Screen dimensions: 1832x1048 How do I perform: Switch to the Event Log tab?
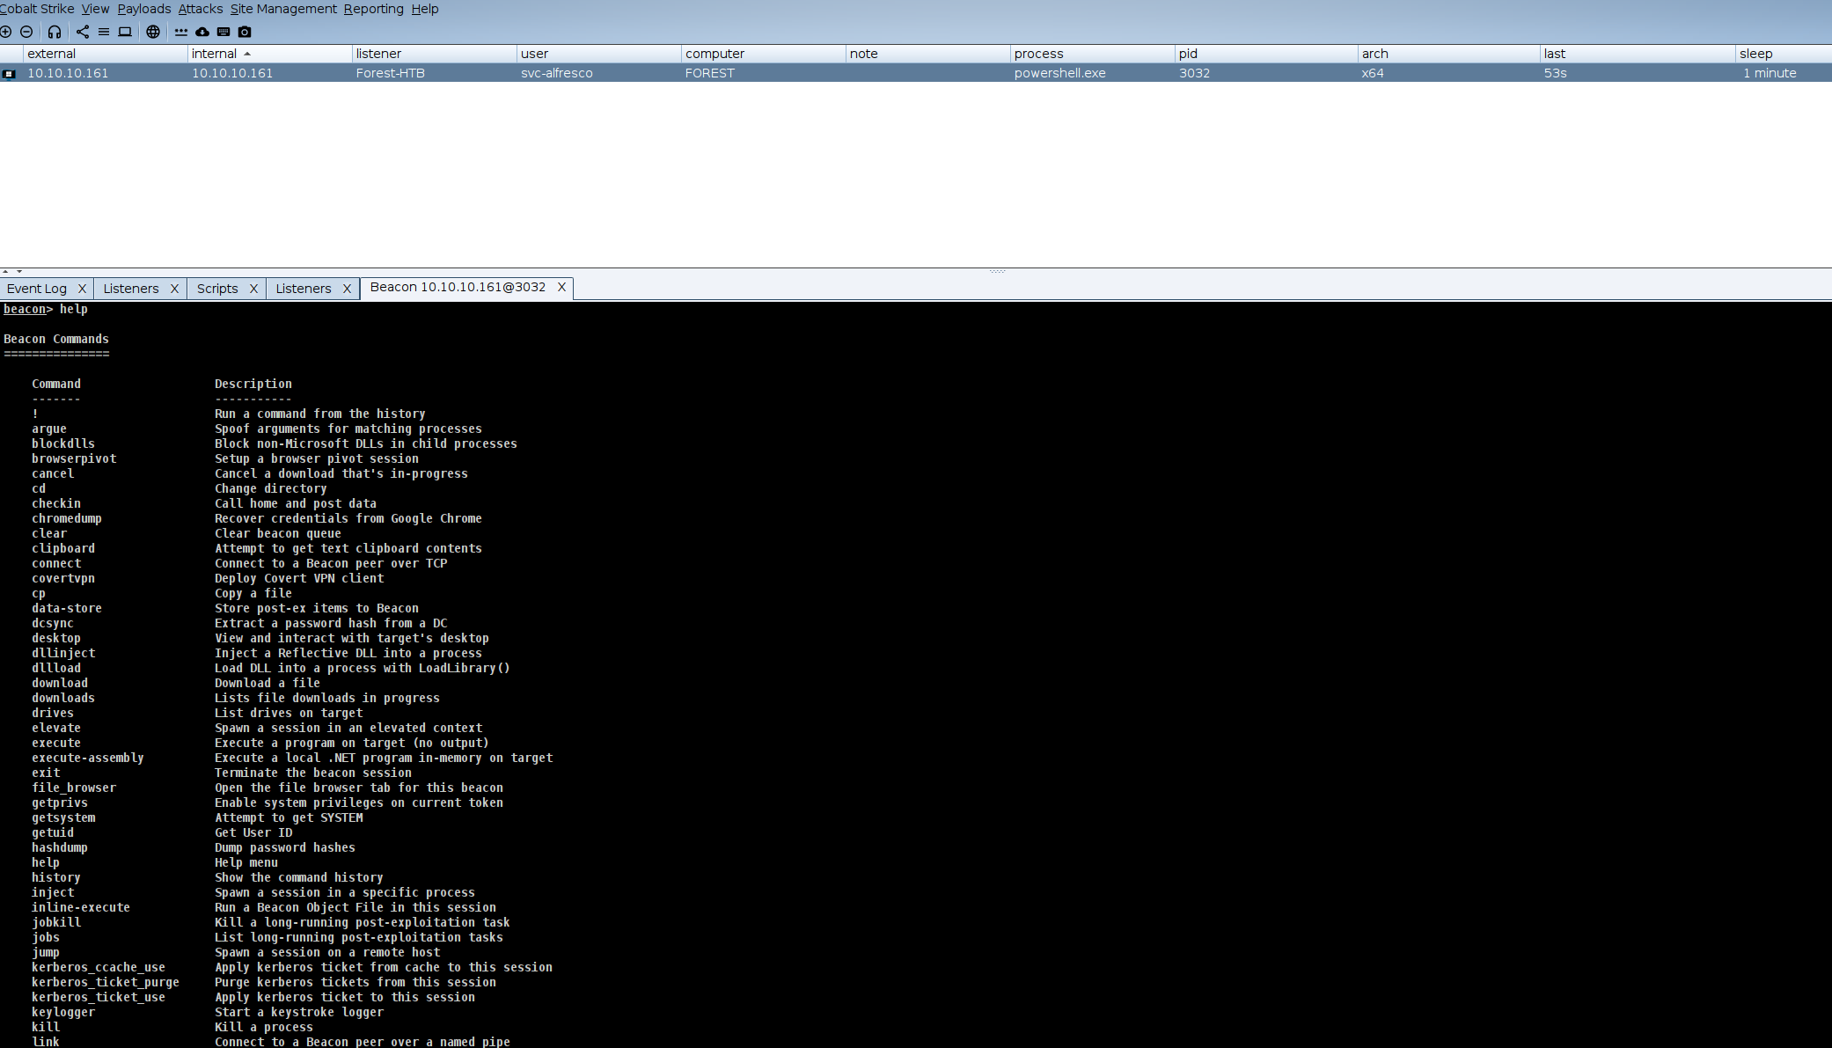point(37,289)
